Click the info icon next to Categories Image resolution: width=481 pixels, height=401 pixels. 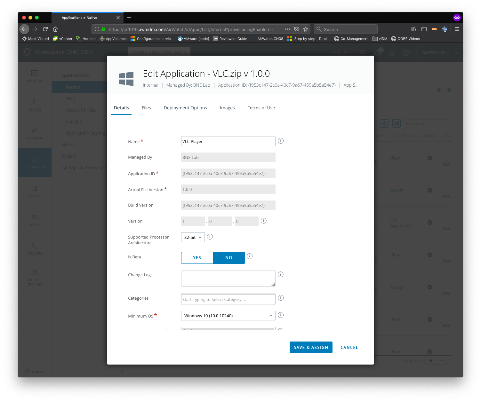[x=281, y=298]
